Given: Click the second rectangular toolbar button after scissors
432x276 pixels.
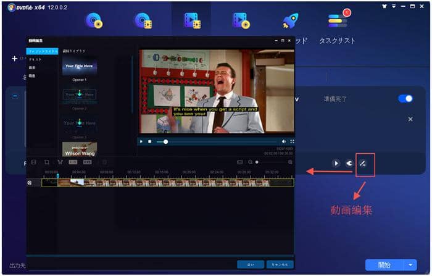Looking at the screenshot, I should coord(88,162).
